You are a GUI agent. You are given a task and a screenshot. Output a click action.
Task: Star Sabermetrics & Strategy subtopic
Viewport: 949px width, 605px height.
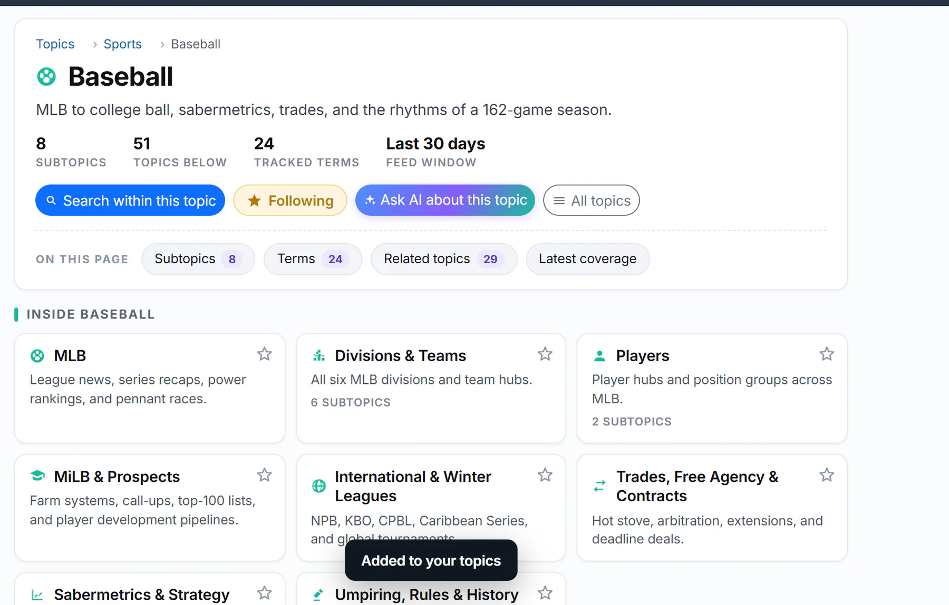point(264,593)
